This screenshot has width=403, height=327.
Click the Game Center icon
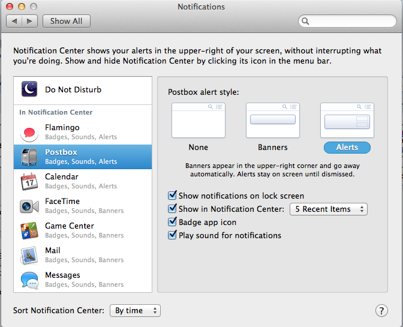point(29,230)
